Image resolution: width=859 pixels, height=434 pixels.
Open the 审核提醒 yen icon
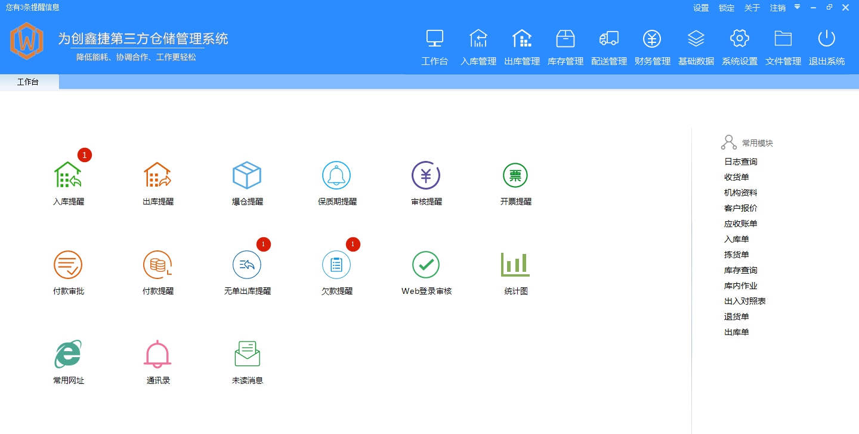[x=426, y=175]
